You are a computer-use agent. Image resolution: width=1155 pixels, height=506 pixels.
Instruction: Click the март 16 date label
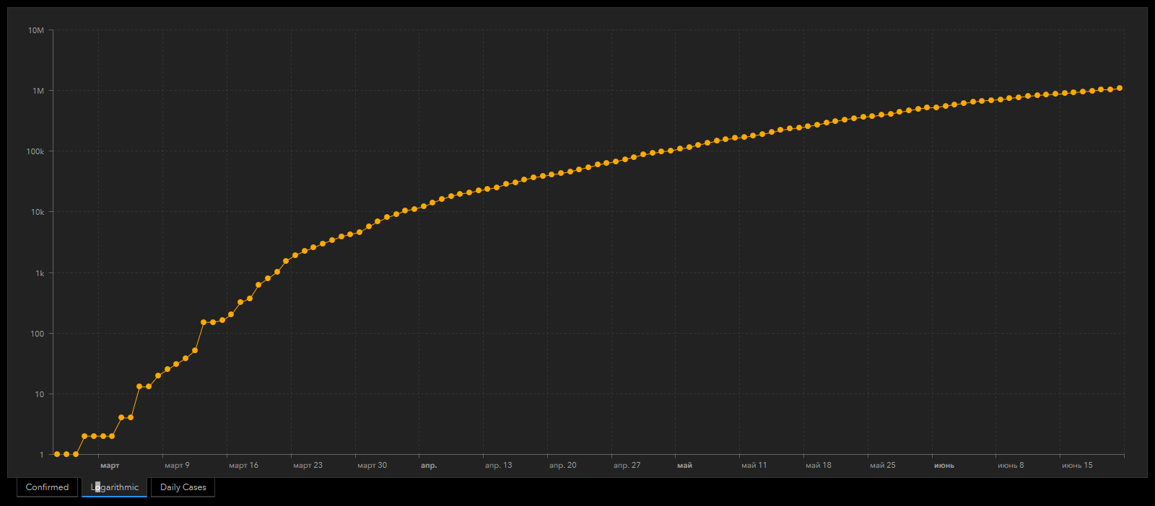pyautogui.click(x=243, y=466)
